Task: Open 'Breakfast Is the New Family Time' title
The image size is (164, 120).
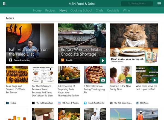Action: tap(120, 88)
